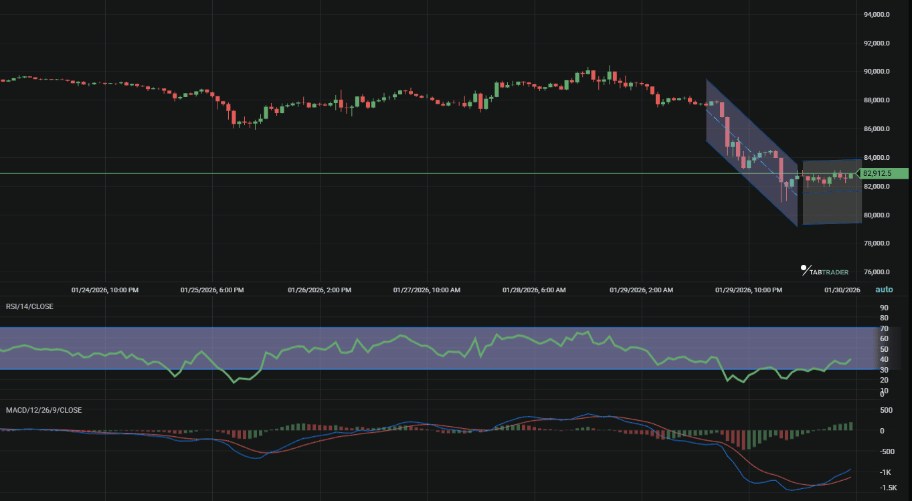The height and width of the screenshot is (501, 912).
Task: Select the RSI/14/CLOSE indicator label
Action: pos(31,306)
